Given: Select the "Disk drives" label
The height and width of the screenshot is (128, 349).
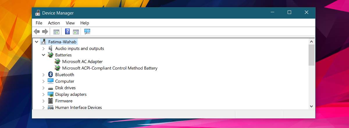Looking at the screenshot, I should (65, 88).
